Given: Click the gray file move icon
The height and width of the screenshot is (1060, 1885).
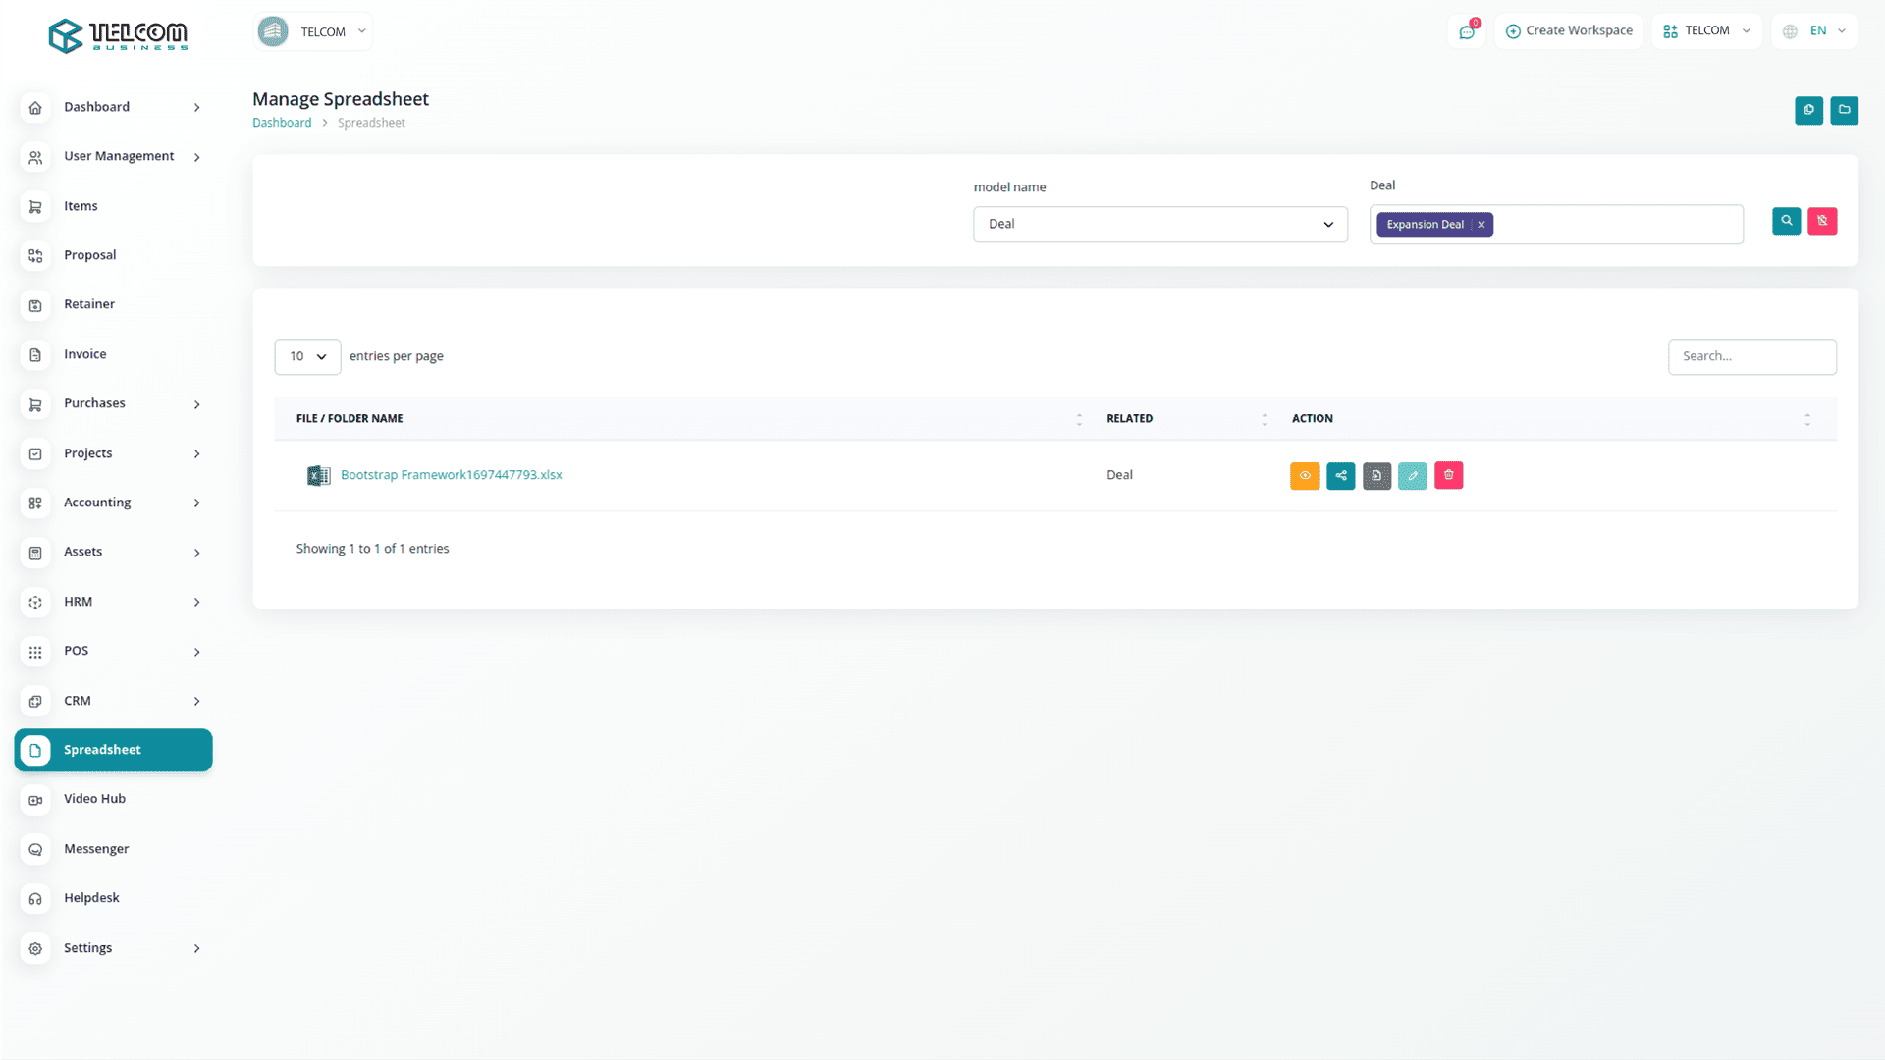Looking at the screenshot, I should click(x=1376, y=476).
